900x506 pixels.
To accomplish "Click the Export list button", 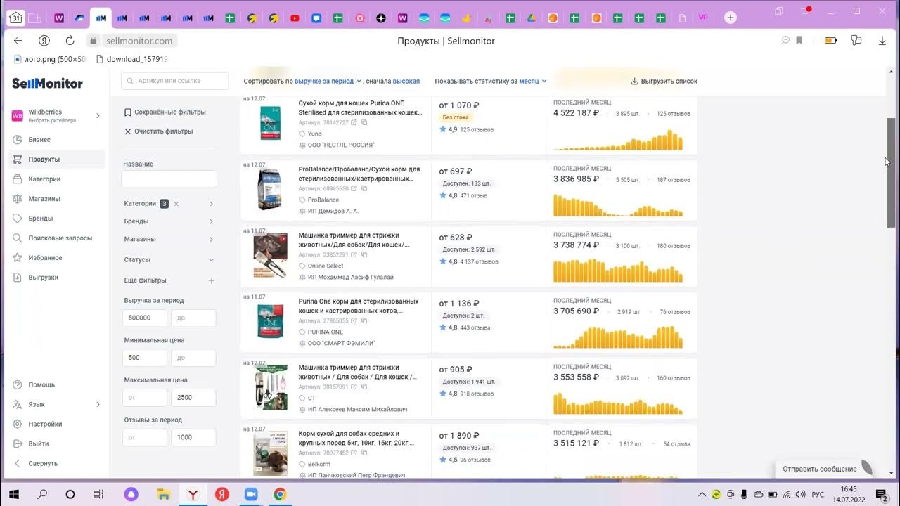I will [x=664, y=81].
